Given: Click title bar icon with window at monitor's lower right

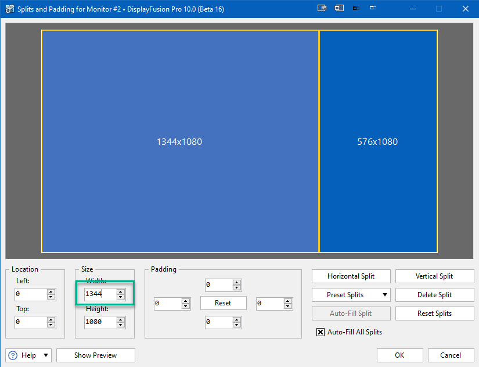Looking at the screenshot, I should pos(322,8).
